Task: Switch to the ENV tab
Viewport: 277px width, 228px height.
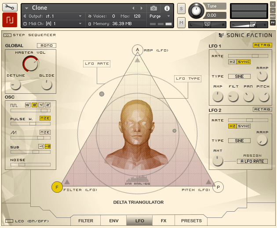Action: 114,221
